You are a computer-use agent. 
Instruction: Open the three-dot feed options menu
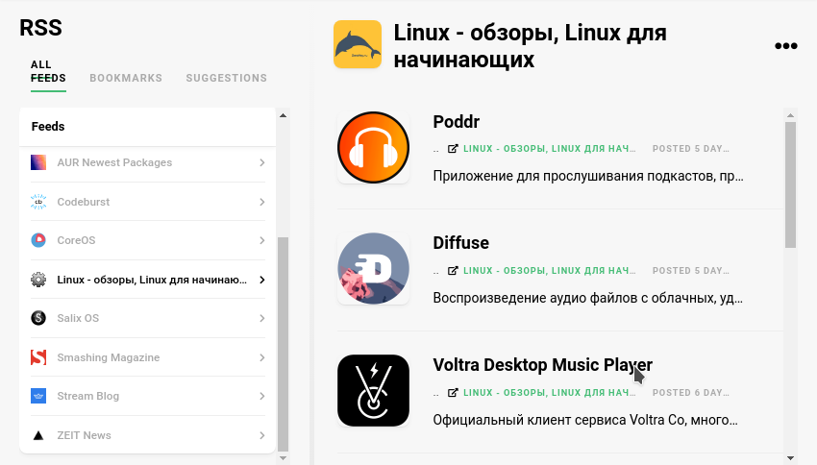coord(785,46)
